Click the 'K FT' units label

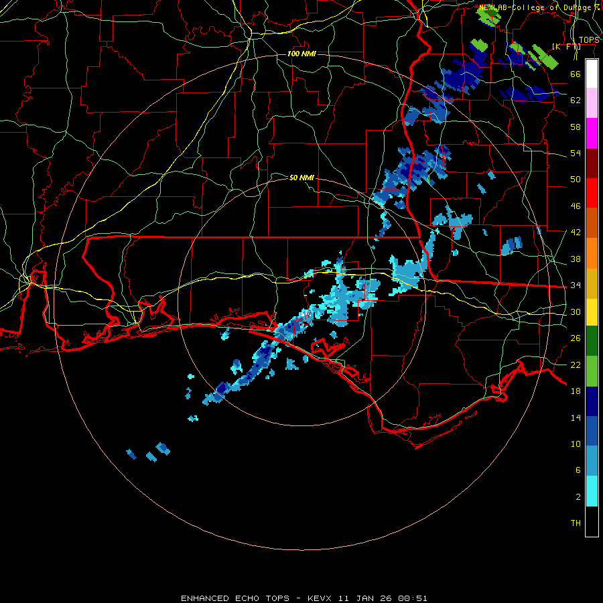pos(566,46)
